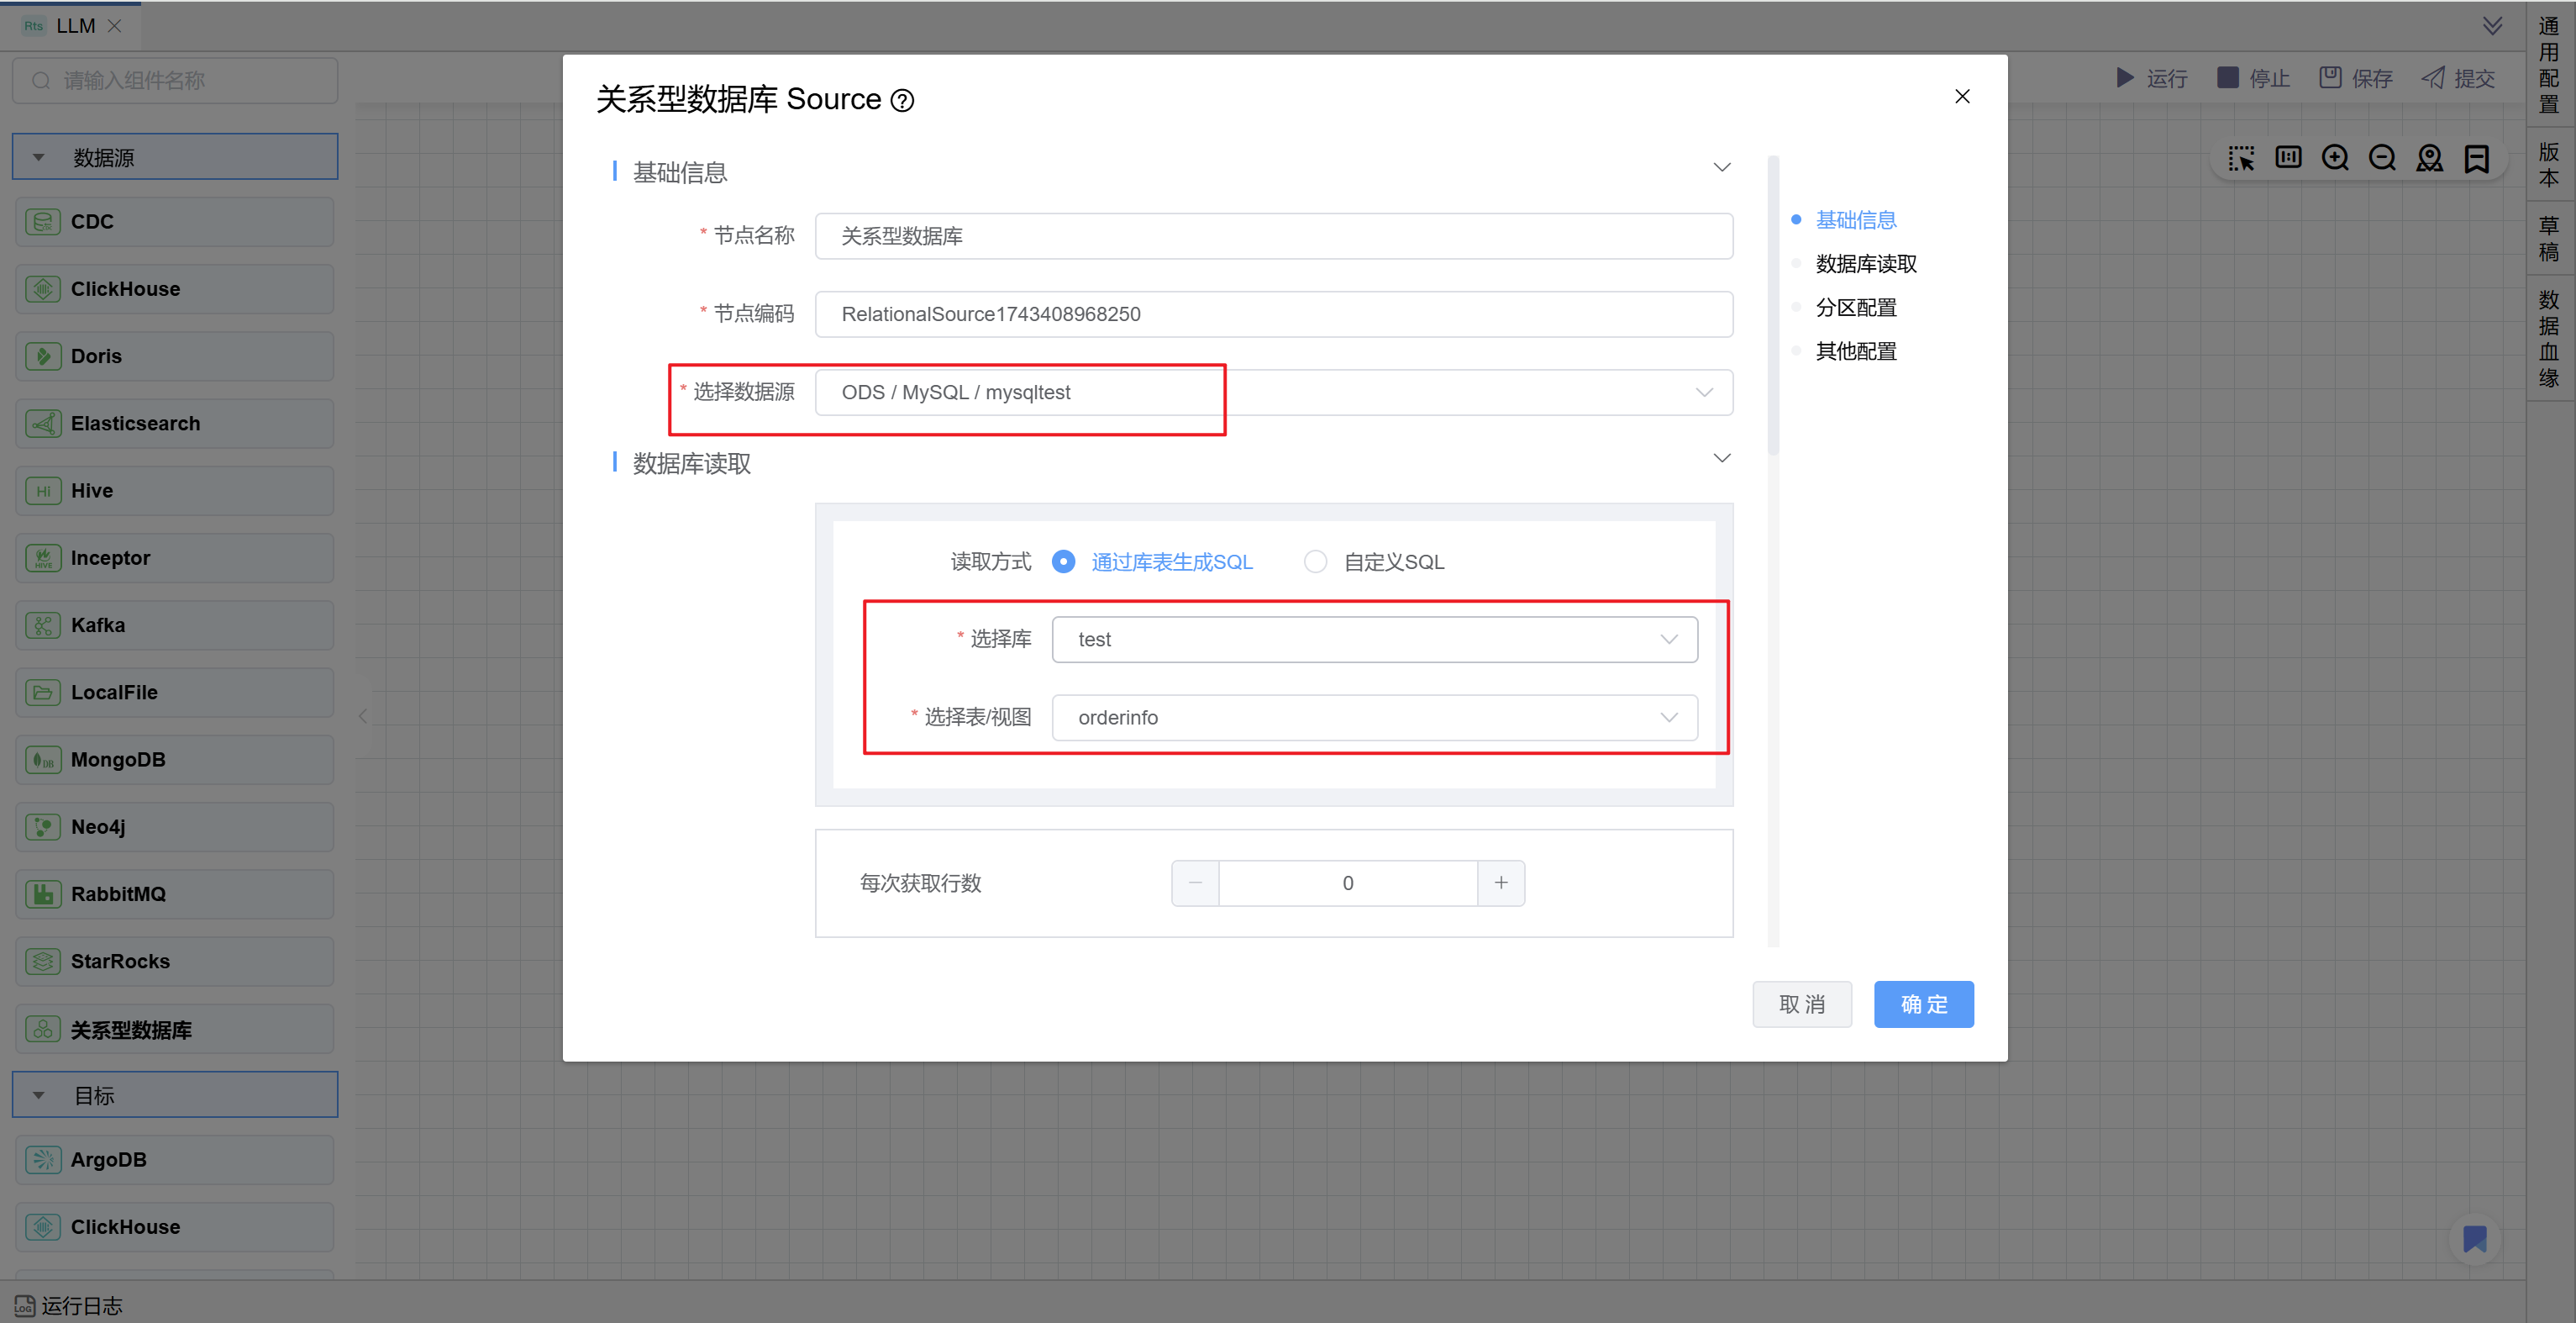The height and width of the screenshot is (1323, 2576).
Task: Click the zoom in canvas icon
Action: point(2335,158)
